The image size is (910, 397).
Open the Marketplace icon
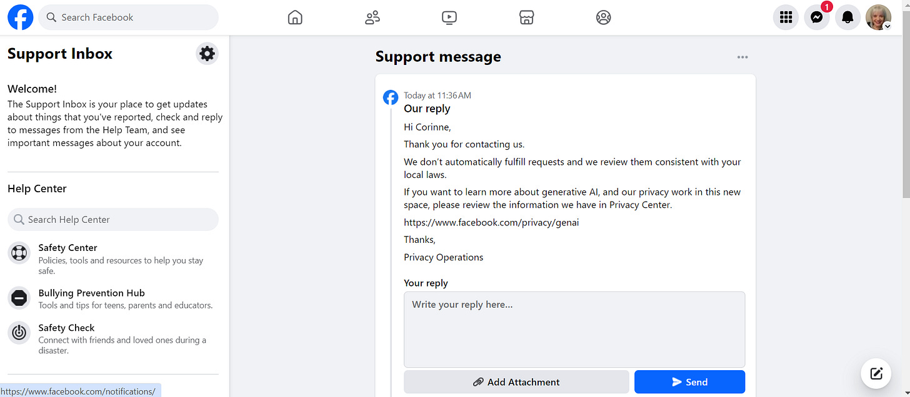(x=526, y=17)
